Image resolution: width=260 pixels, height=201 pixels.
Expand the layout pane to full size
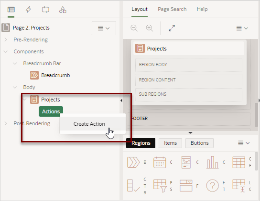click(172, 28)
